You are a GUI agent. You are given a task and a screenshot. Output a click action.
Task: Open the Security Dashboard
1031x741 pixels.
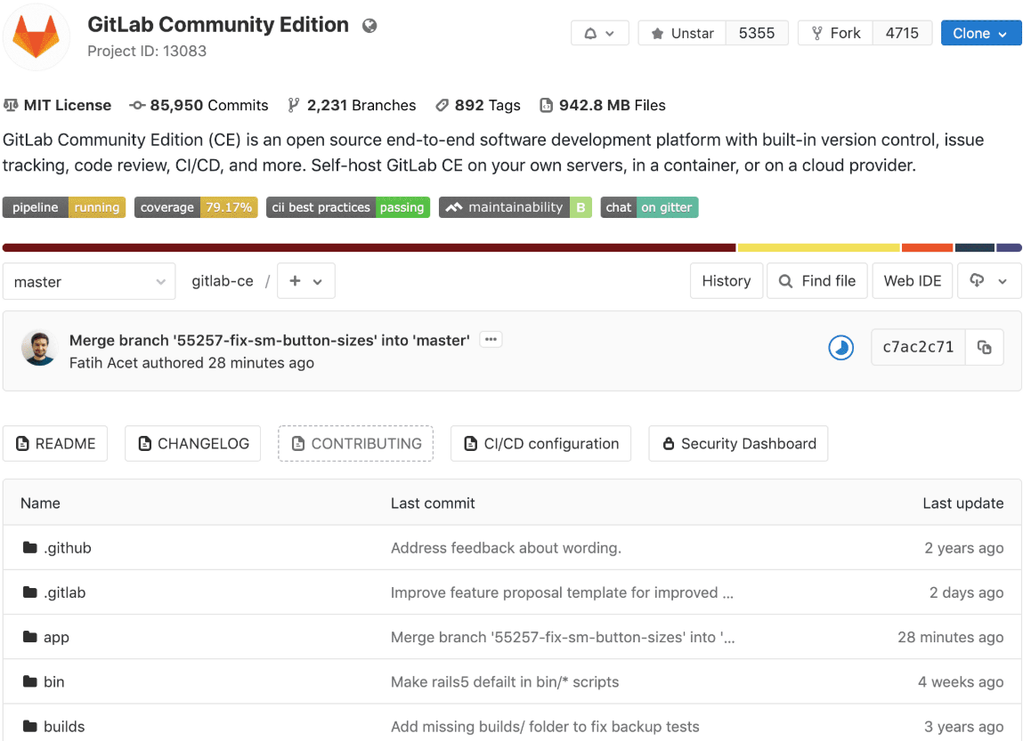tap(738, 443)
